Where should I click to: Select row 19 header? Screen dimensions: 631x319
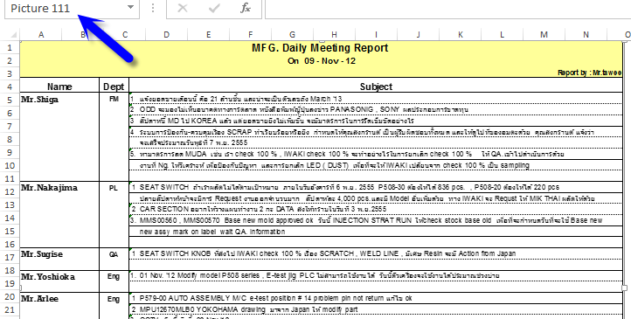tap(10, 283)
